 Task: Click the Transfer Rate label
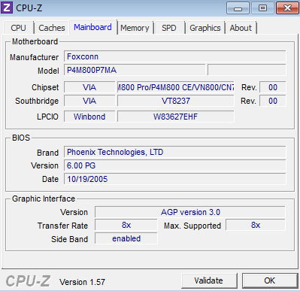pyautogui.click(x=62, y=226)
